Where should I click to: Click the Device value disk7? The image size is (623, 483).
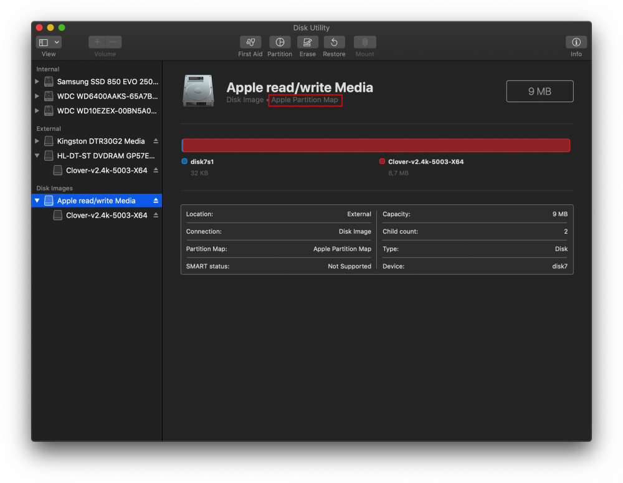pos(560,266)
